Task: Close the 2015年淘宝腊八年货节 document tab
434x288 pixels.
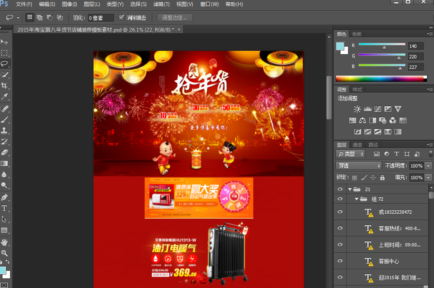Action: tap(179, 29)
